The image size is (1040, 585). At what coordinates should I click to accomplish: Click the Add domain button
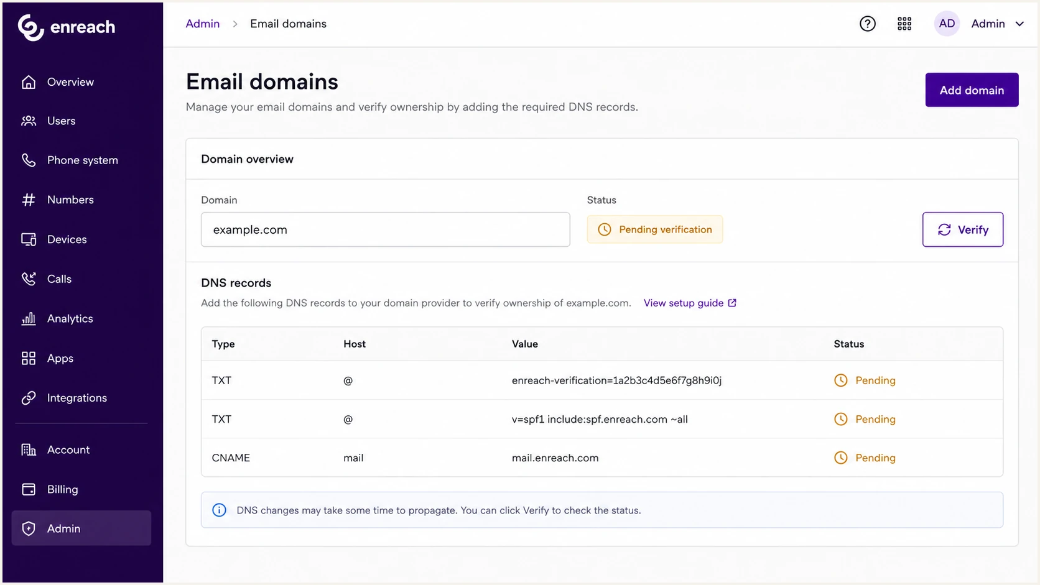[972, 90]
